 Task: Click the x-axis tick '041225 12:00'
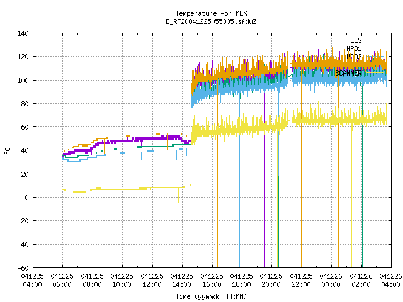[x=152, y=281]
